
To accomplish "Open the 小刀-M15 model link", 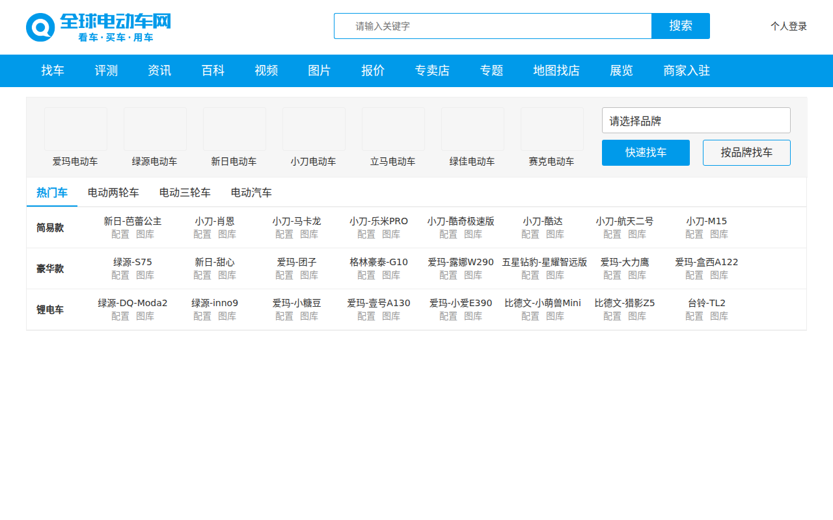I will tap(707, 221).
